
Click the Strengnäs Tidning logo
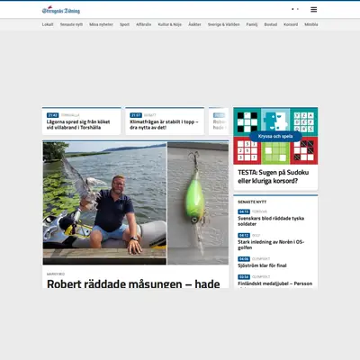click(61, 11)
